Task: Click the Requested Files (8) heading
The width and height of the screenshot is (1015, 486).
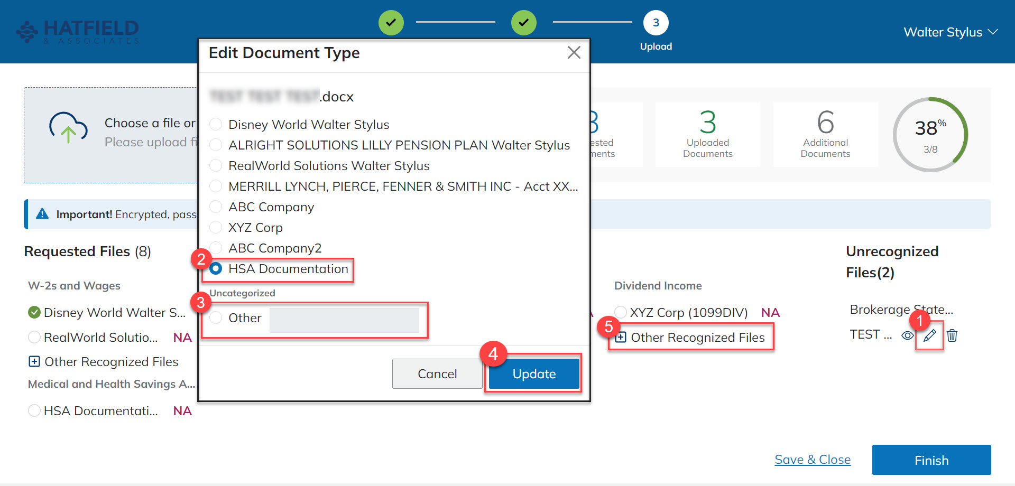Action: 88,251
